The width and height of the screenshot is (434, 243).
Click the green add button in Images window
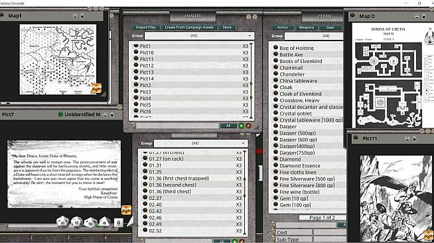[x=242, y=126]
